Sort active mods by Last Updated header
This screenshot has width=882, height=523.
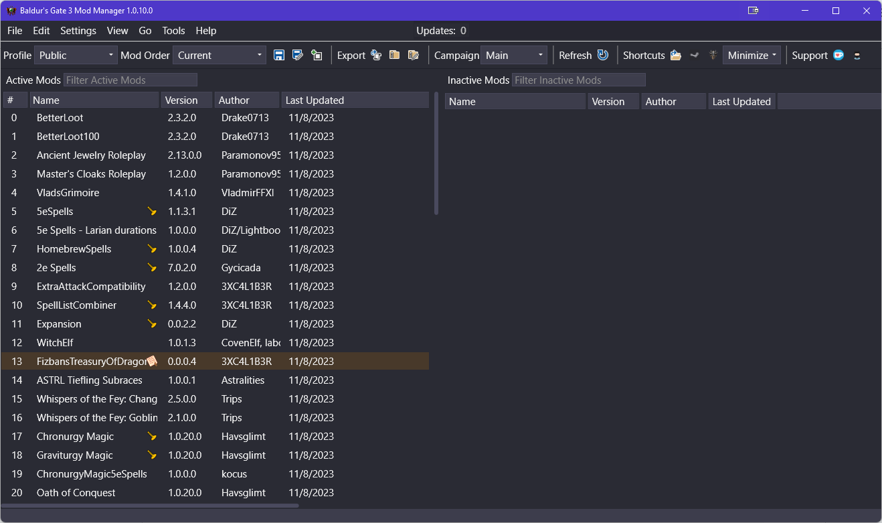click(355, 100)
